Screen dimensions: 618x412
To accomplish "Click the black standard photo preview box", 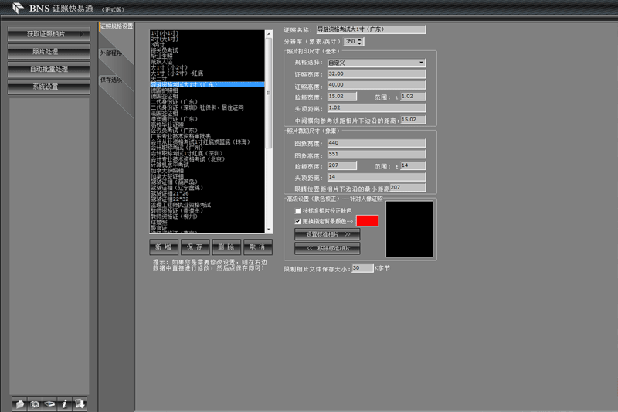I will 409,230.
